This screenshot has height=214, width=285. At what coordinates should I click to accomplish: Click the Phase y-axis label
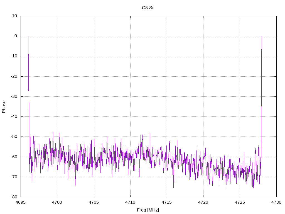(x=4, y=107)
